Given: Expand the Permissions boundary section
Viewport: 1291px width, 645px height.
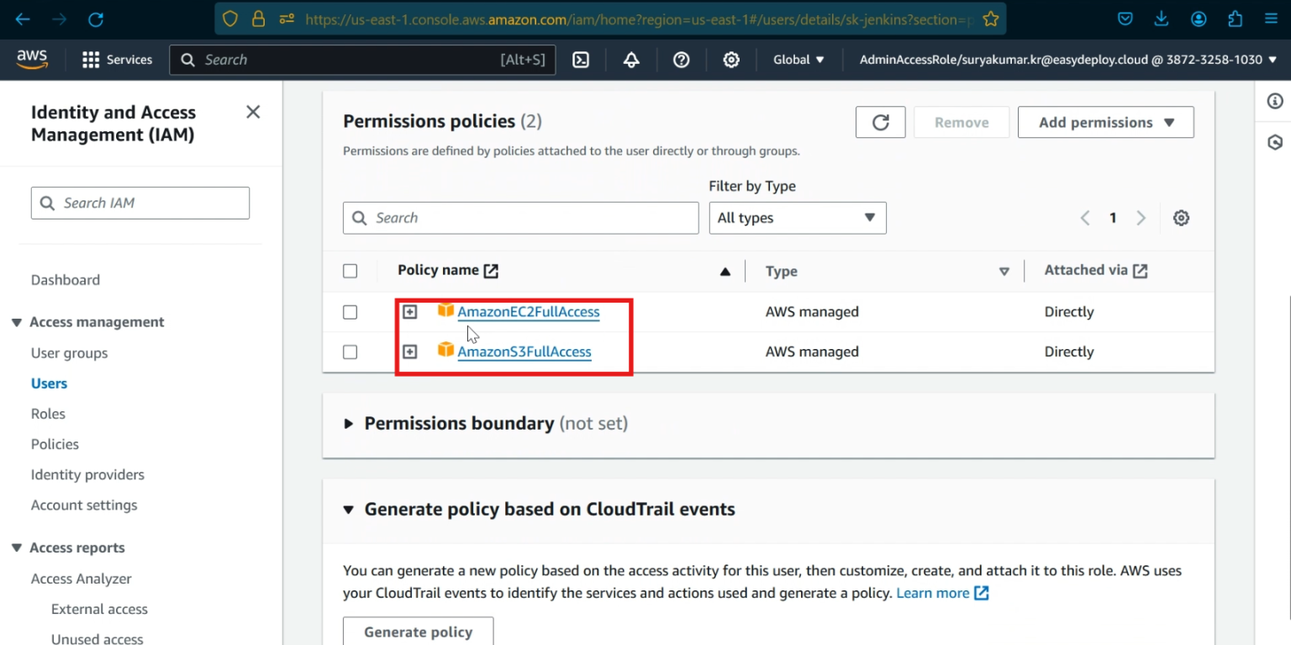Looking at the screenshot, I should click(x=350, y=423).
